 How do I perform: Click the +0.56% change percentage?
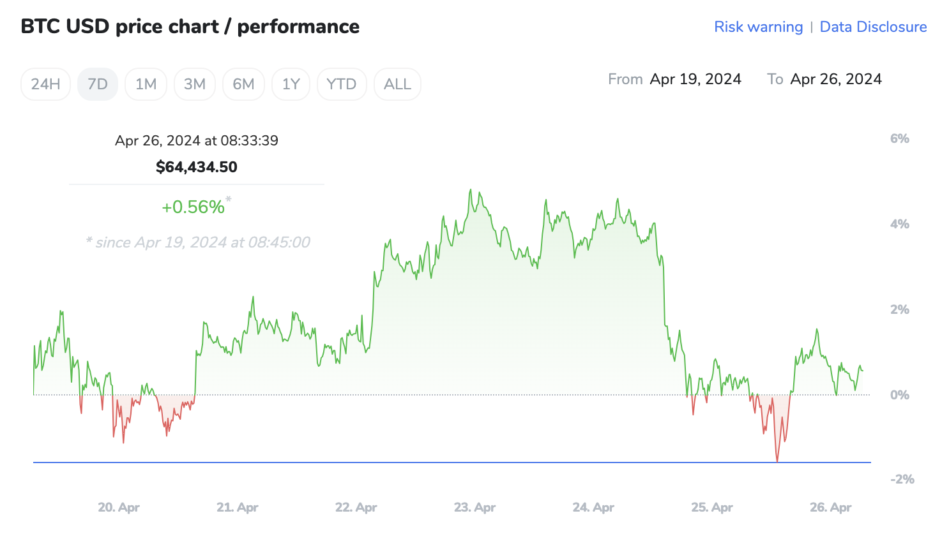(195, 205)
